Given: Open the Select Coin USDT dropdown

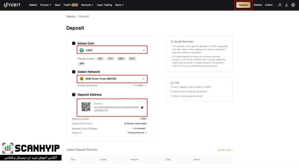Looking at the screenshot, I should [x=112, y=50].
